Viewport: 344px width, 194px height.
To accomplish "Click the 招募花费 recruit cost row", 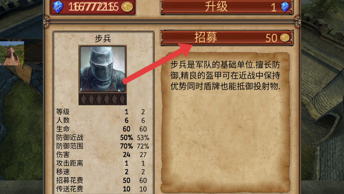I will 103,180.
